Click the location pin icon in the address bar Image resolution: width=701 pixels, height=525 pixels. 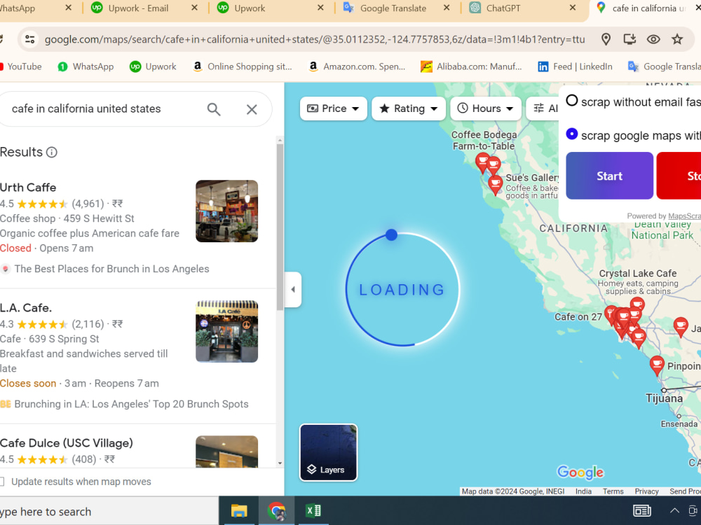[606, 39]
